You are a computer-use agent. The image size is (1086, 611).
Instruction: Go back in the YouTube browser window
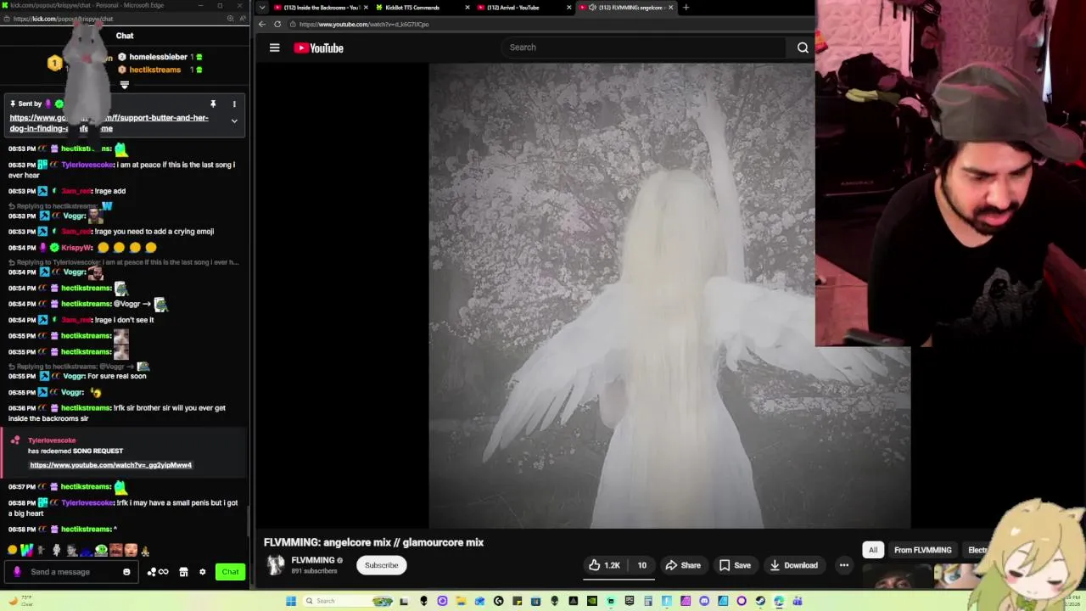pos(261,24)
